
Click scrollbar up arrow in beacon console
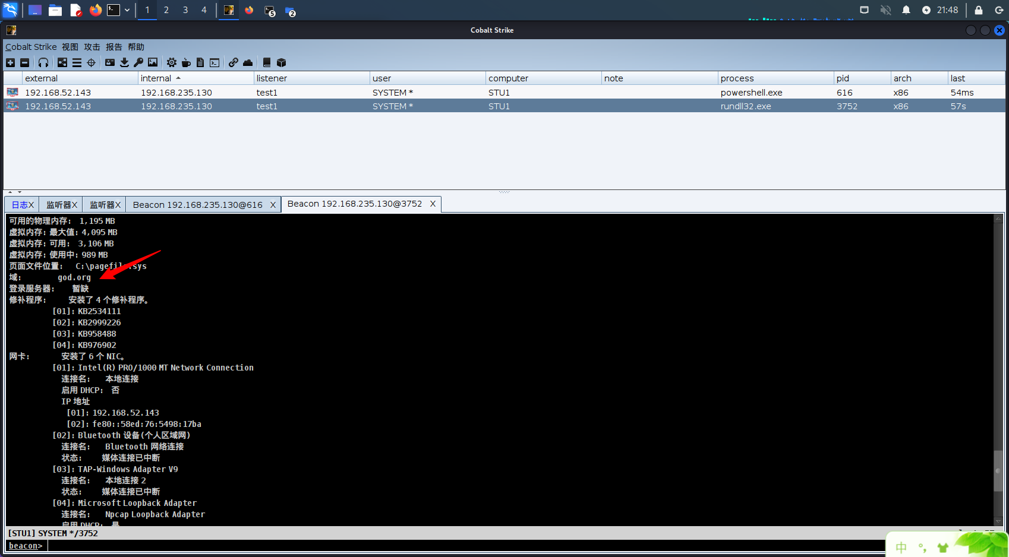tap(998, 219)
